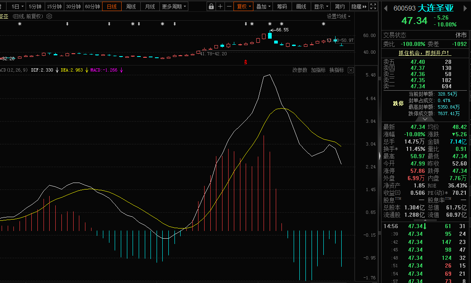
Task: Toggle the 画线 drawing tools
Action: (301, 7)
